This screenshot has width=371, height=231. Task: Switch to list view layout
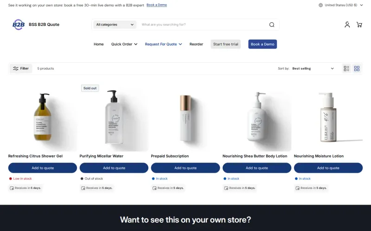[x=346, y=68]
